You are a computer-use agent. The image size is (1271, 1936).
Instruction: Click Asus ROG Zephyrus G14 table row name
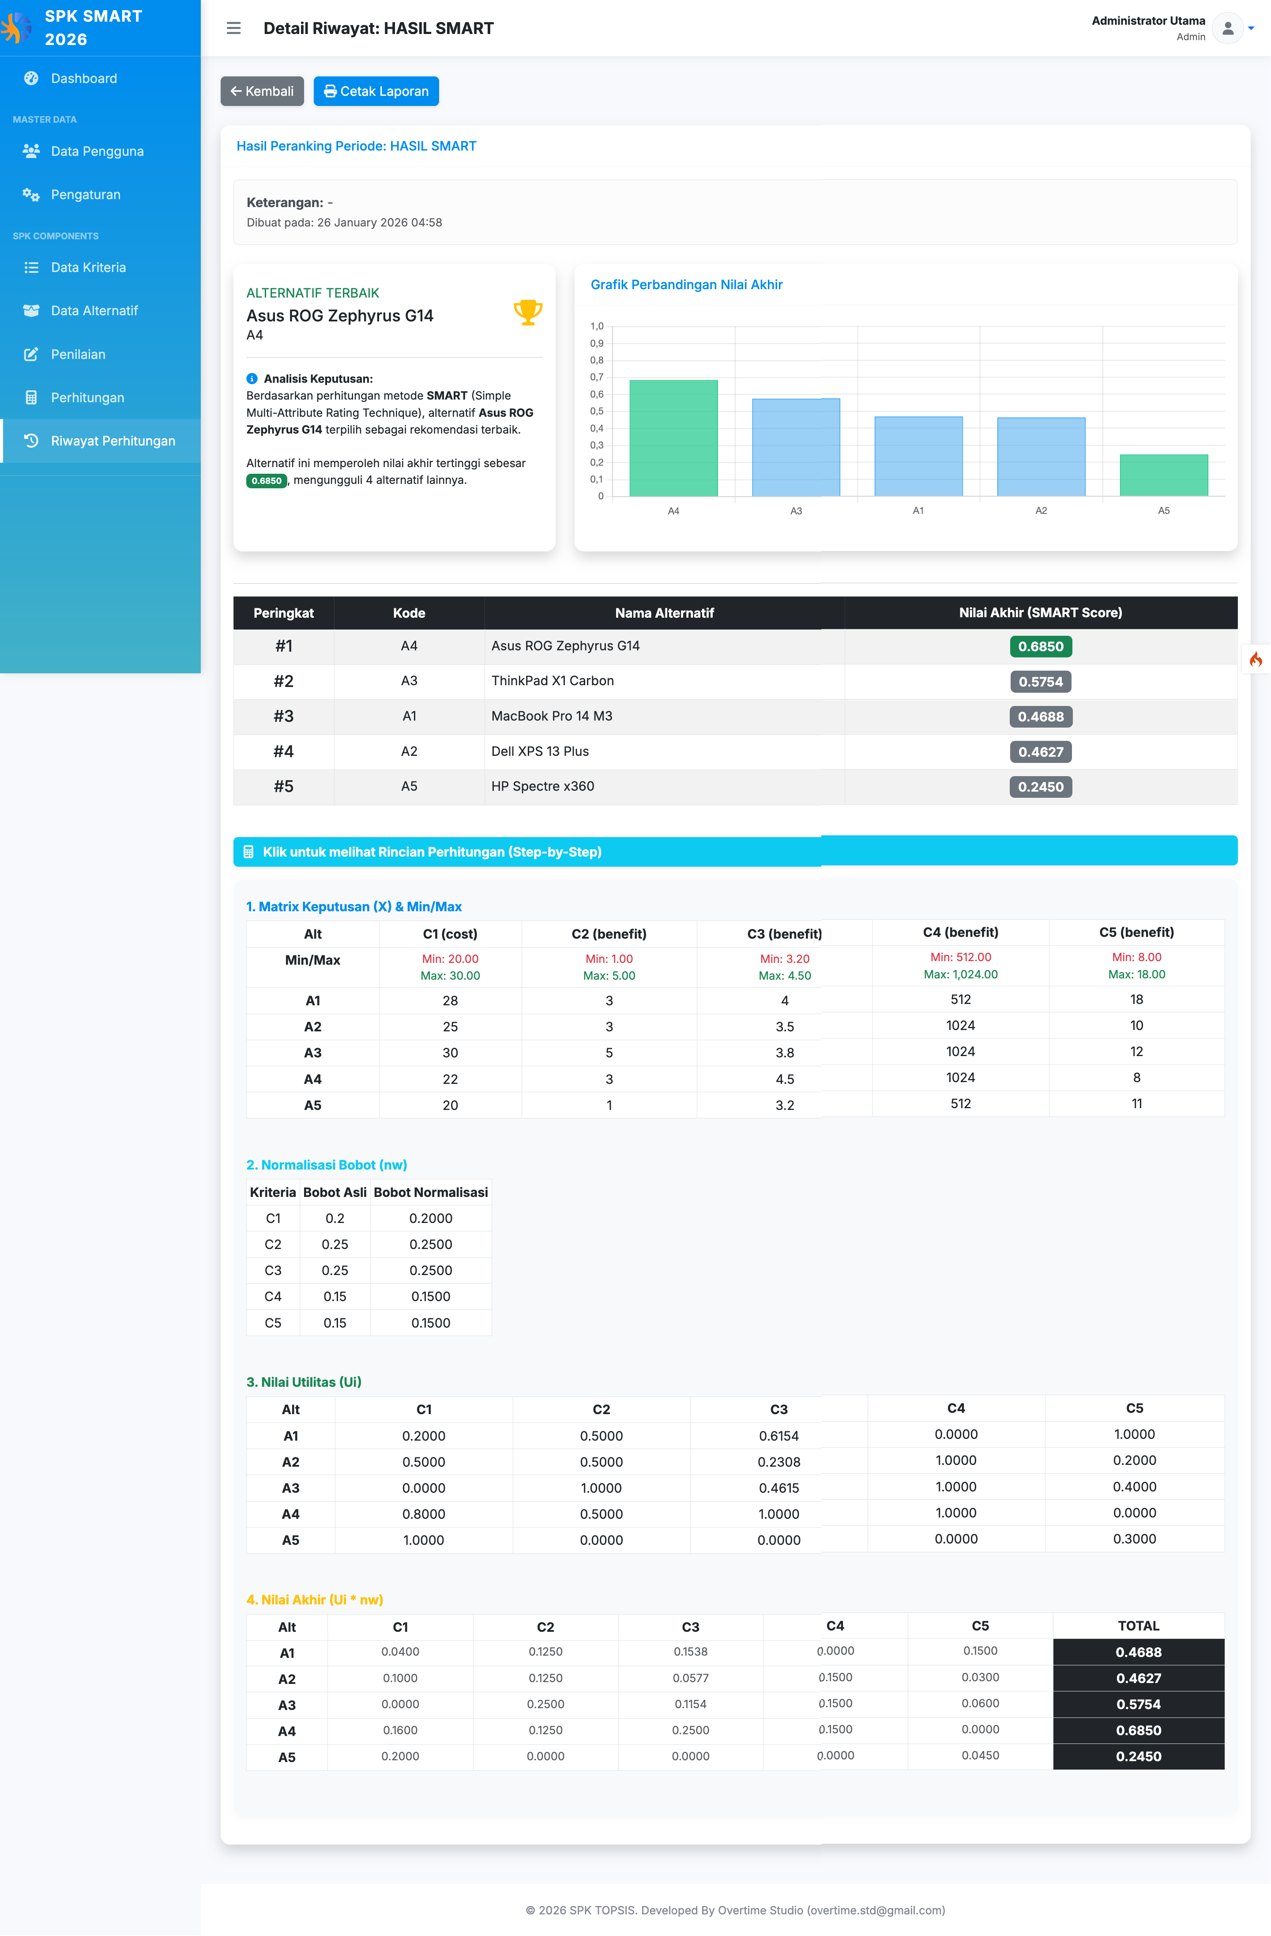pyautogui.click(x=565, y=646)
